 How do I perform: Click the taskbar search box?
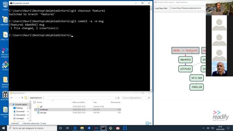(32, 128)
